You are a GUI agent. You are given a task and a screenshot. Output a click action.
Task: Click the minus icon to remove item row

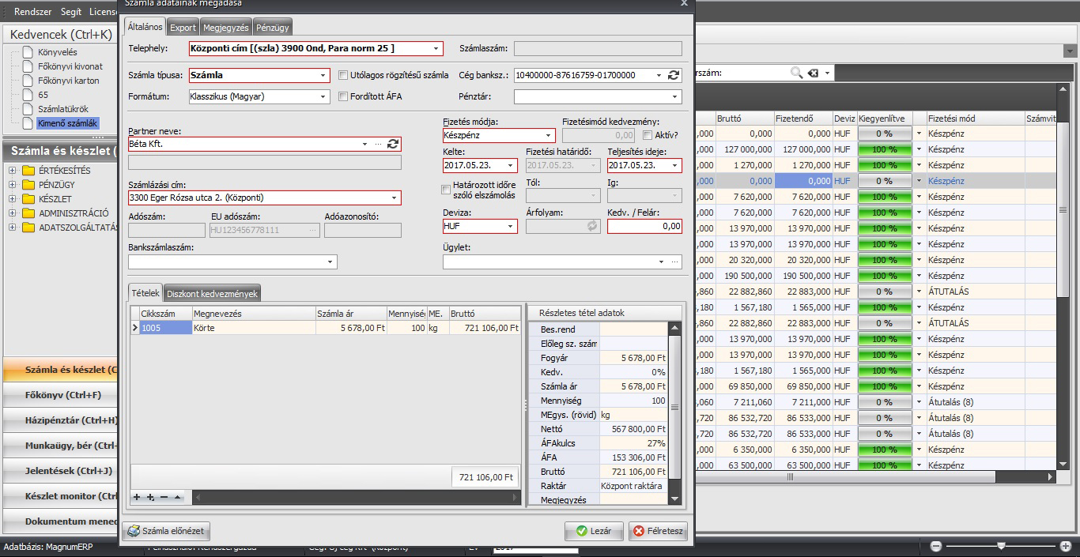click(164, 497)
